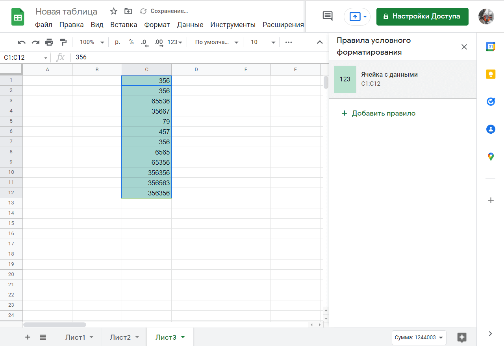Select the column D header

tap(196, 70)
